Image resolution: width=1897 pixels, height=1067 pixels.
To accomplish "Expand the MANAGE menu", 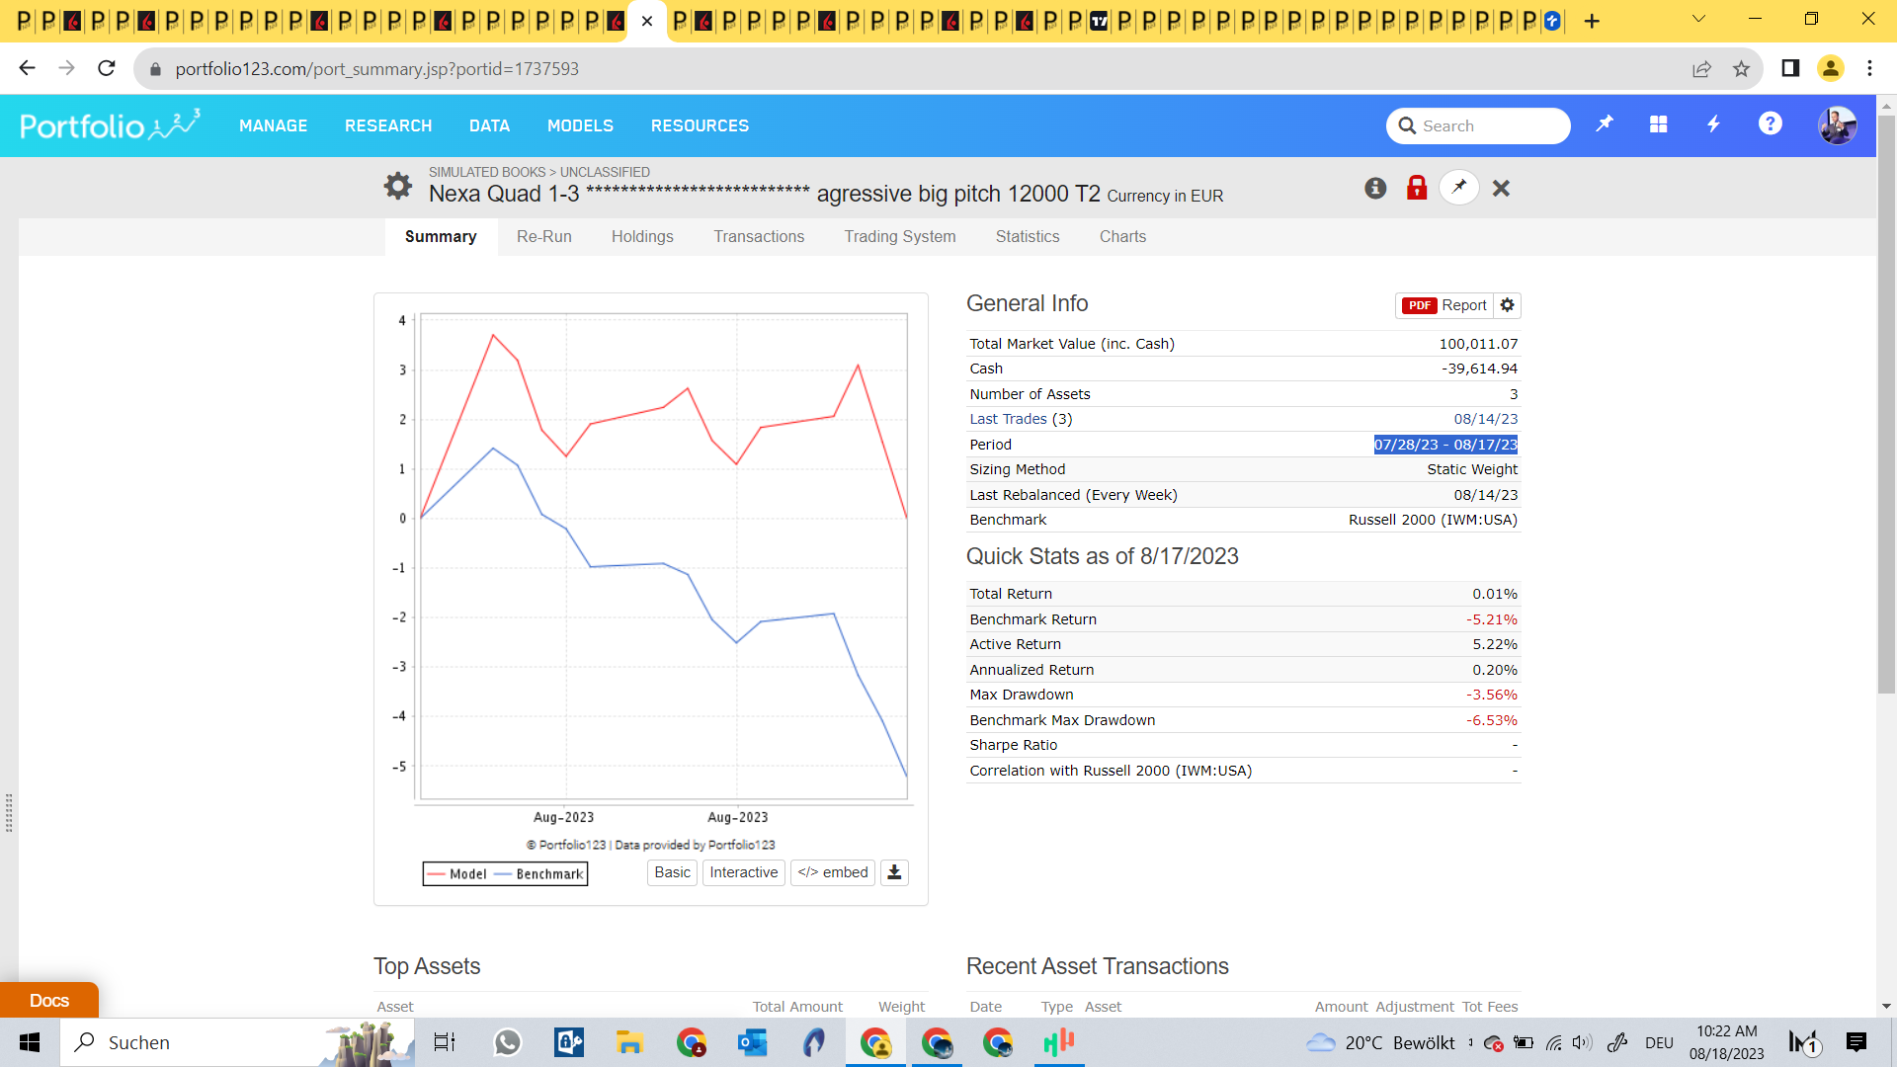I will tap(273, 125).
